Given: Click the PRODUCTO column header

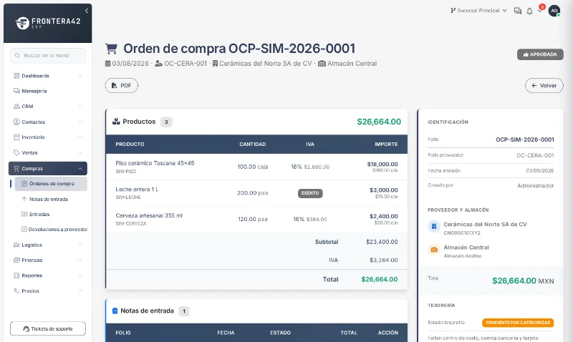Looking at the screenshot, I should point(130,145).
